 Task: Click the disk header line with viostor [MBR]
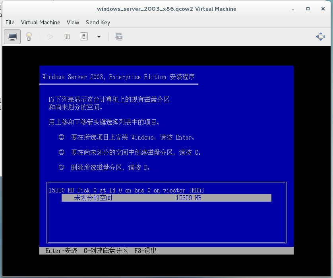click(126, 190)
